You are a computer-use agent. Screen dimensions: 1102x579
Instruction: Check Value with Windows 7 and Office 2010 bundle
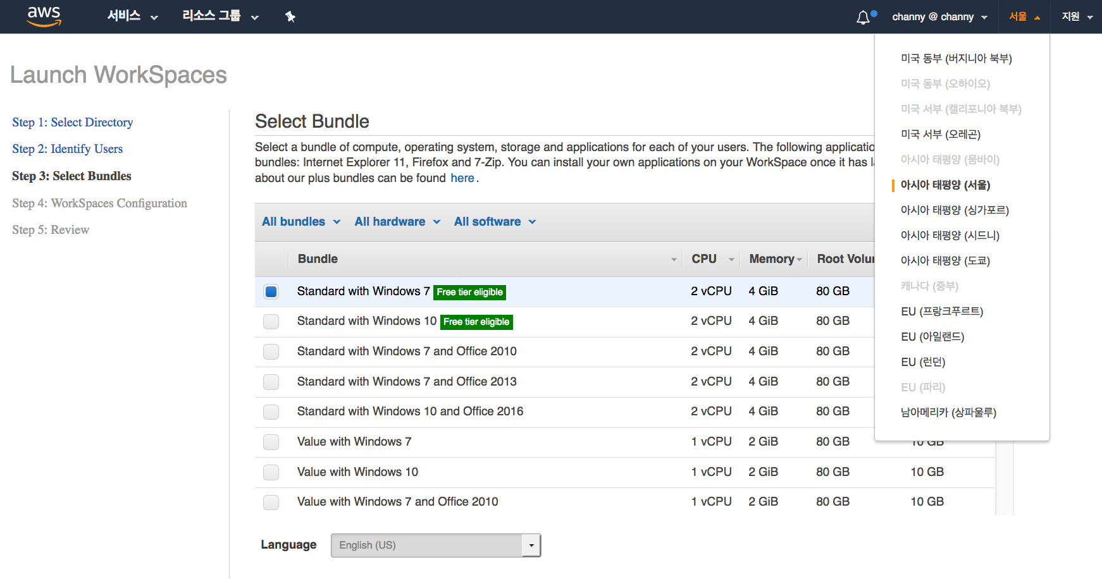click(271, 503)
